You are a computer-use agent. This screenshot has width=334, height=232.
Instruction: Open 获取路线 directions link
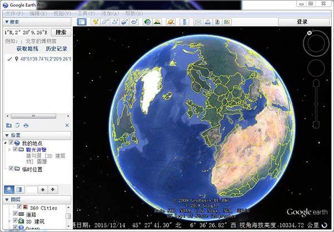tap(27, 49)
